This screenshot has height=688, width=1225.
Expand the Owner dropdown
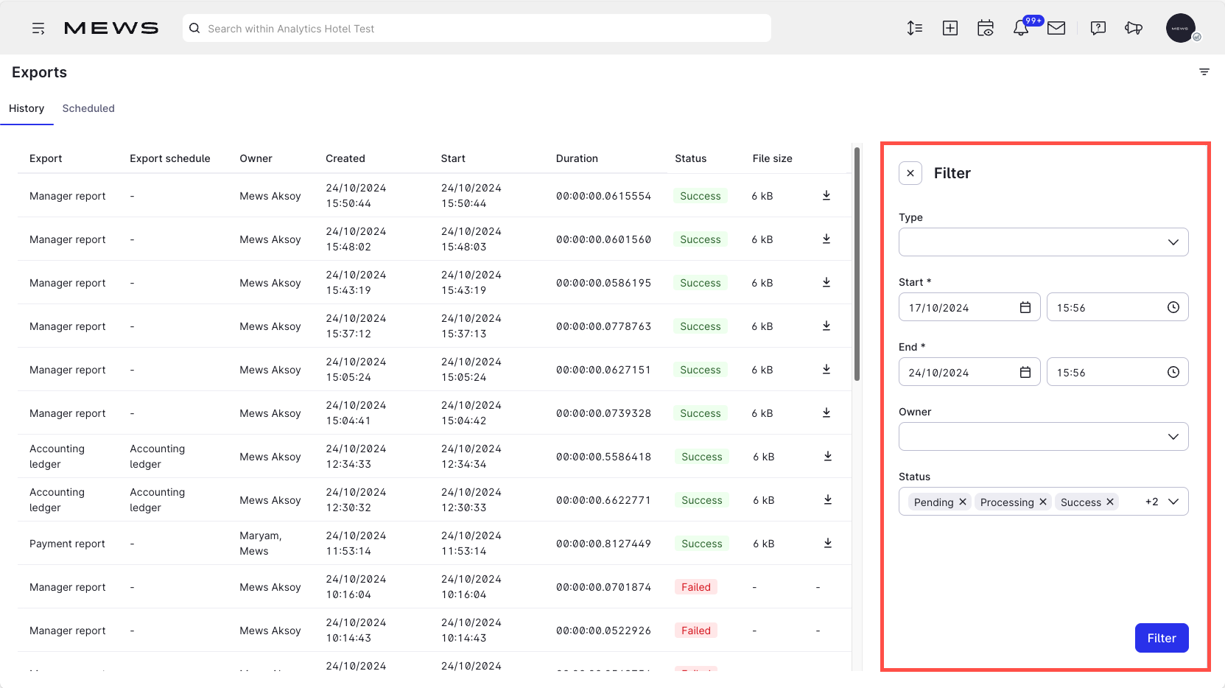(1043, 437)
